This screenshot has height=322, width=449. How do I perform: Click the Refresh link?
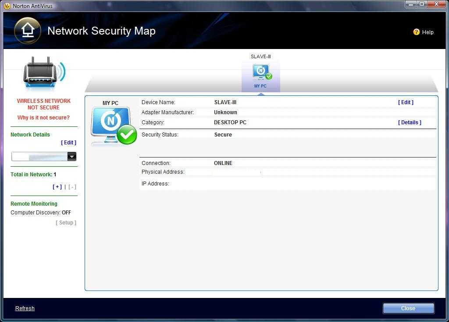tap(25, 308)
